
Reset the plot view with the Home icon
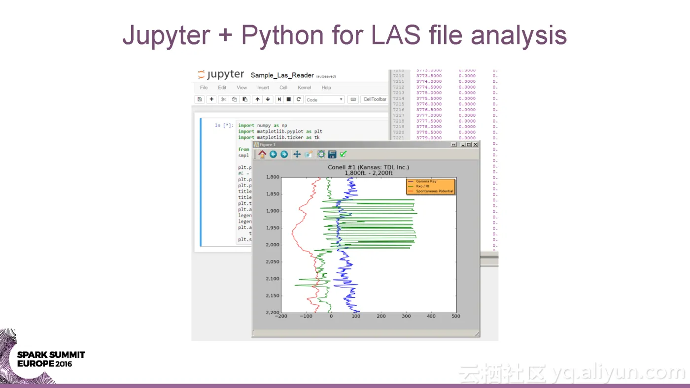262,154
